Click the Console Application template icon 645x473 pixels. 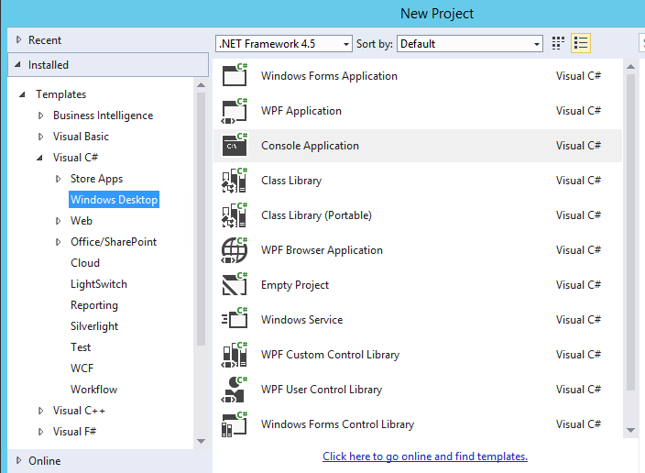point(235,146)
